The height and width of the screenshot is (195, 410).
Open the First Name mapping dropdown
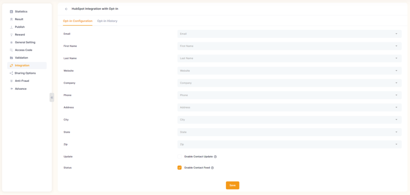tap(289, 46)
